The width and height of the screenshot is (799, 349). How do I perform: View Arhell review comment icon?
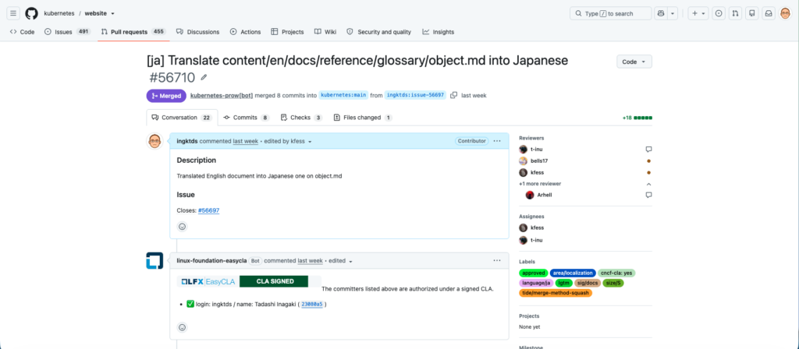[x=648, y=195]
